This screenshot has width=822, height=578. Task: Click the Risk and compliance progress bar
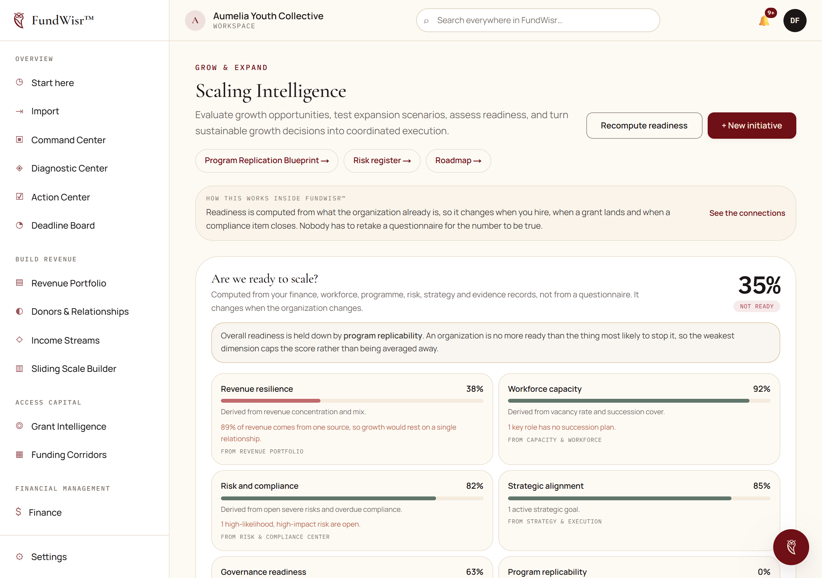352,498
